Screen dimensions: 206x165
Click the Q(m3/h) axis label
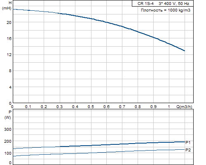coord(184,107)
